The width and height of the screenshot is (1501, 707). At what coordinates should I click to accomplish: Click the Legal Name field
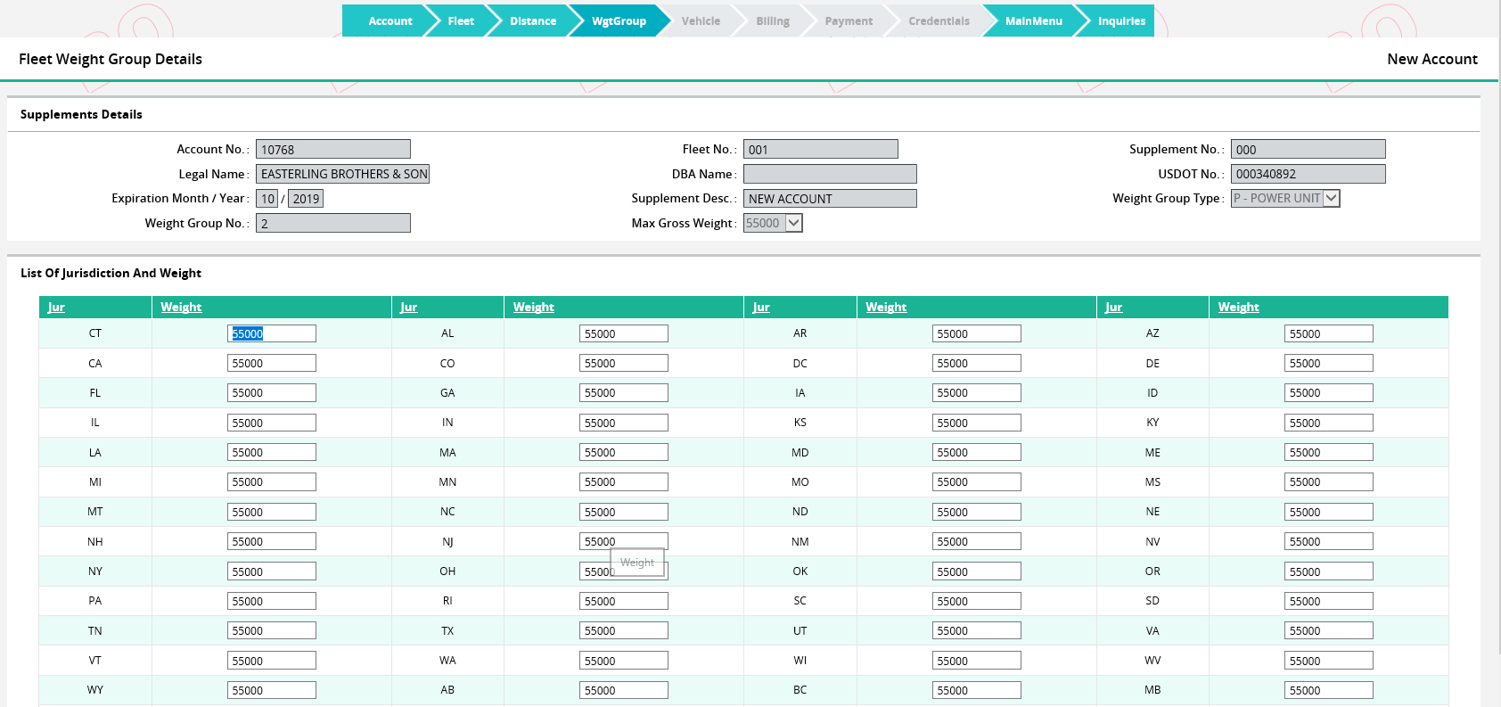(x=342, y=174)
